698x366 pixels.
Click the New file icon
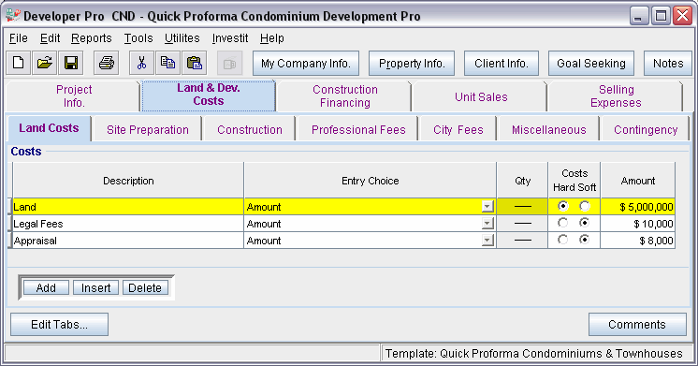(19, 63)
